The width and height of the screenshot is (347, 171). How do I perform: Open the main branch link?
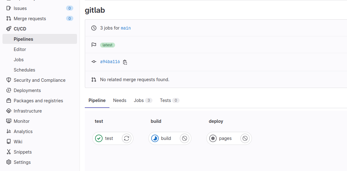tap(126, 28)
